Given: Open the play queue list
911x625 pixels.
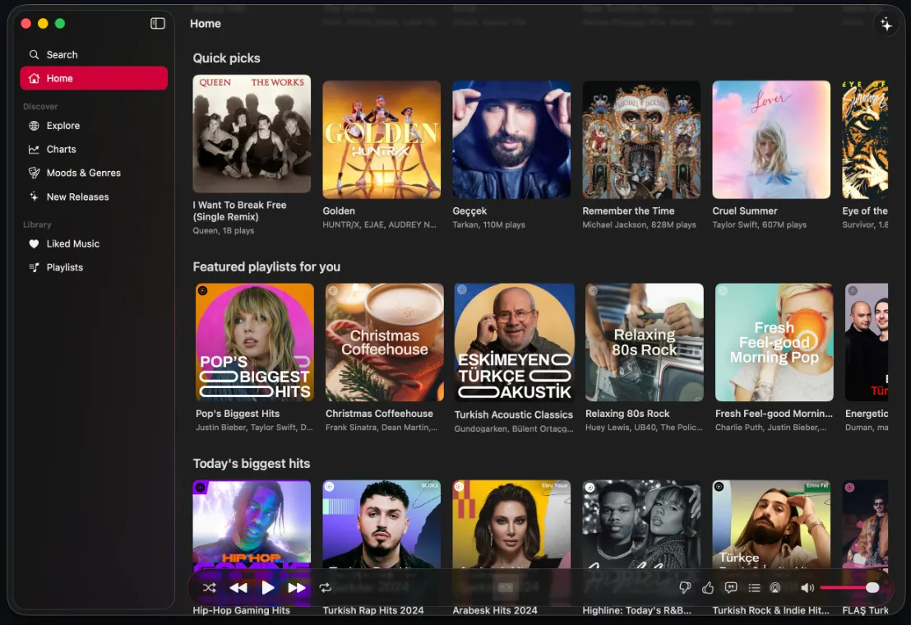Looking at the screenshot, I should click(x=754, y=588).
